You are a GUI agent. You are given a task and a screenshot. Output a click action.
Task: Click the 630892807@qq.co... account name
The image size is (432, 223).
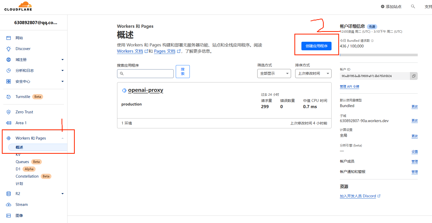click(x=36, y=23)
